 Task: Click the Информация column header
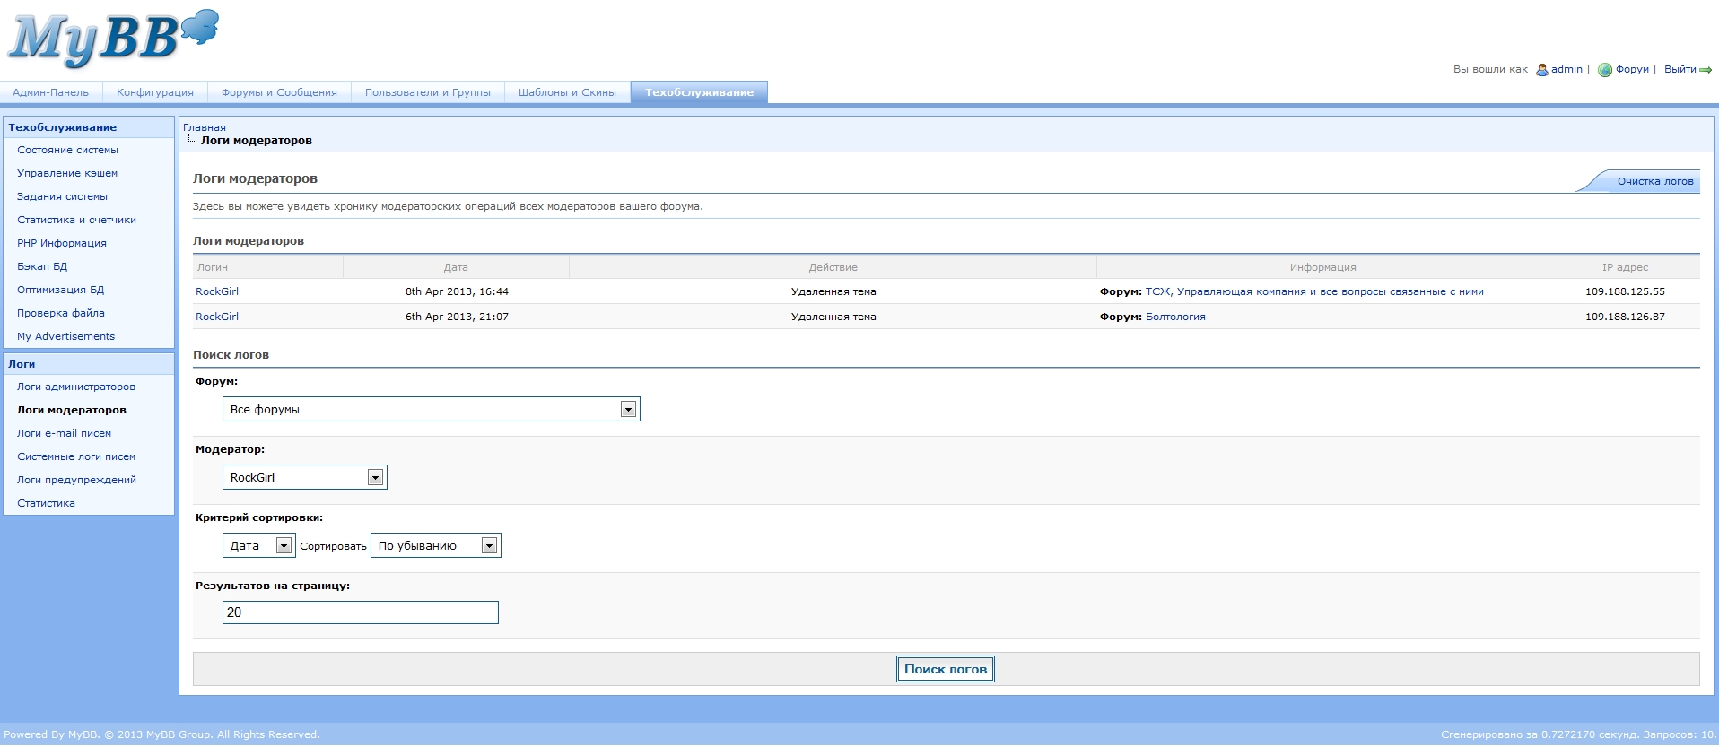click(1322, 267)
